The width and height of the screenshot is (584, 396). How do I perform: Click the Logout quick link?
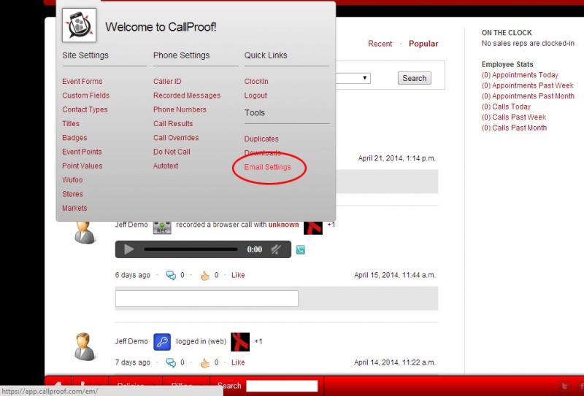click(x=255, y=96)
